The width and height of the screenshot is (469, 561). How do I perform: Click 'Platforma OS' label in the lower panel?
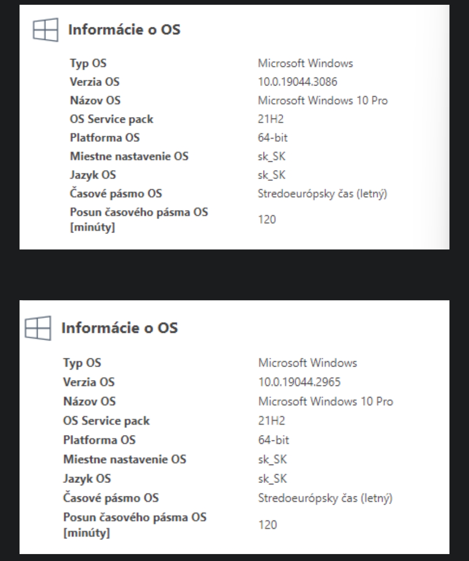(x=99, y=440)
